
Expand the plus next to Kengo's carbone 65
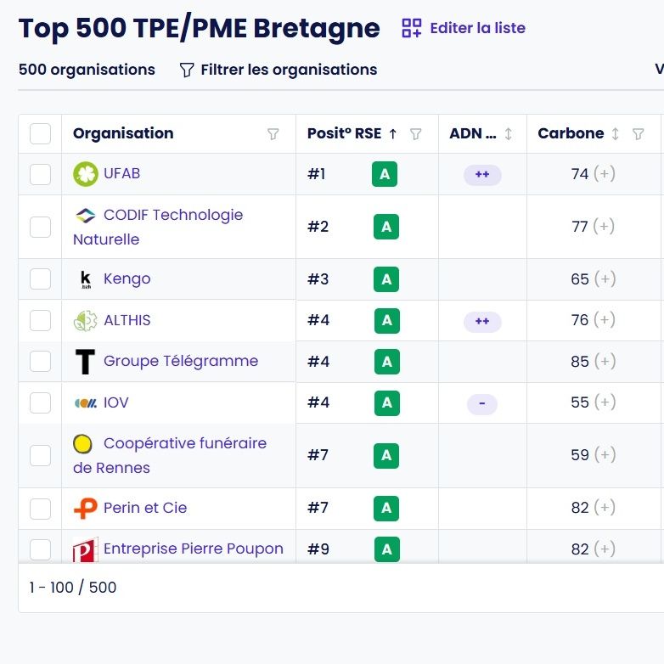point(604,279)
